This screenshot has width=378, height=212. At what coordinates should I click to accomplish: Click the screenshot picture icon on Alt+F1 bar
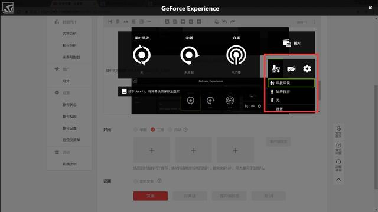tap(124, 91)
